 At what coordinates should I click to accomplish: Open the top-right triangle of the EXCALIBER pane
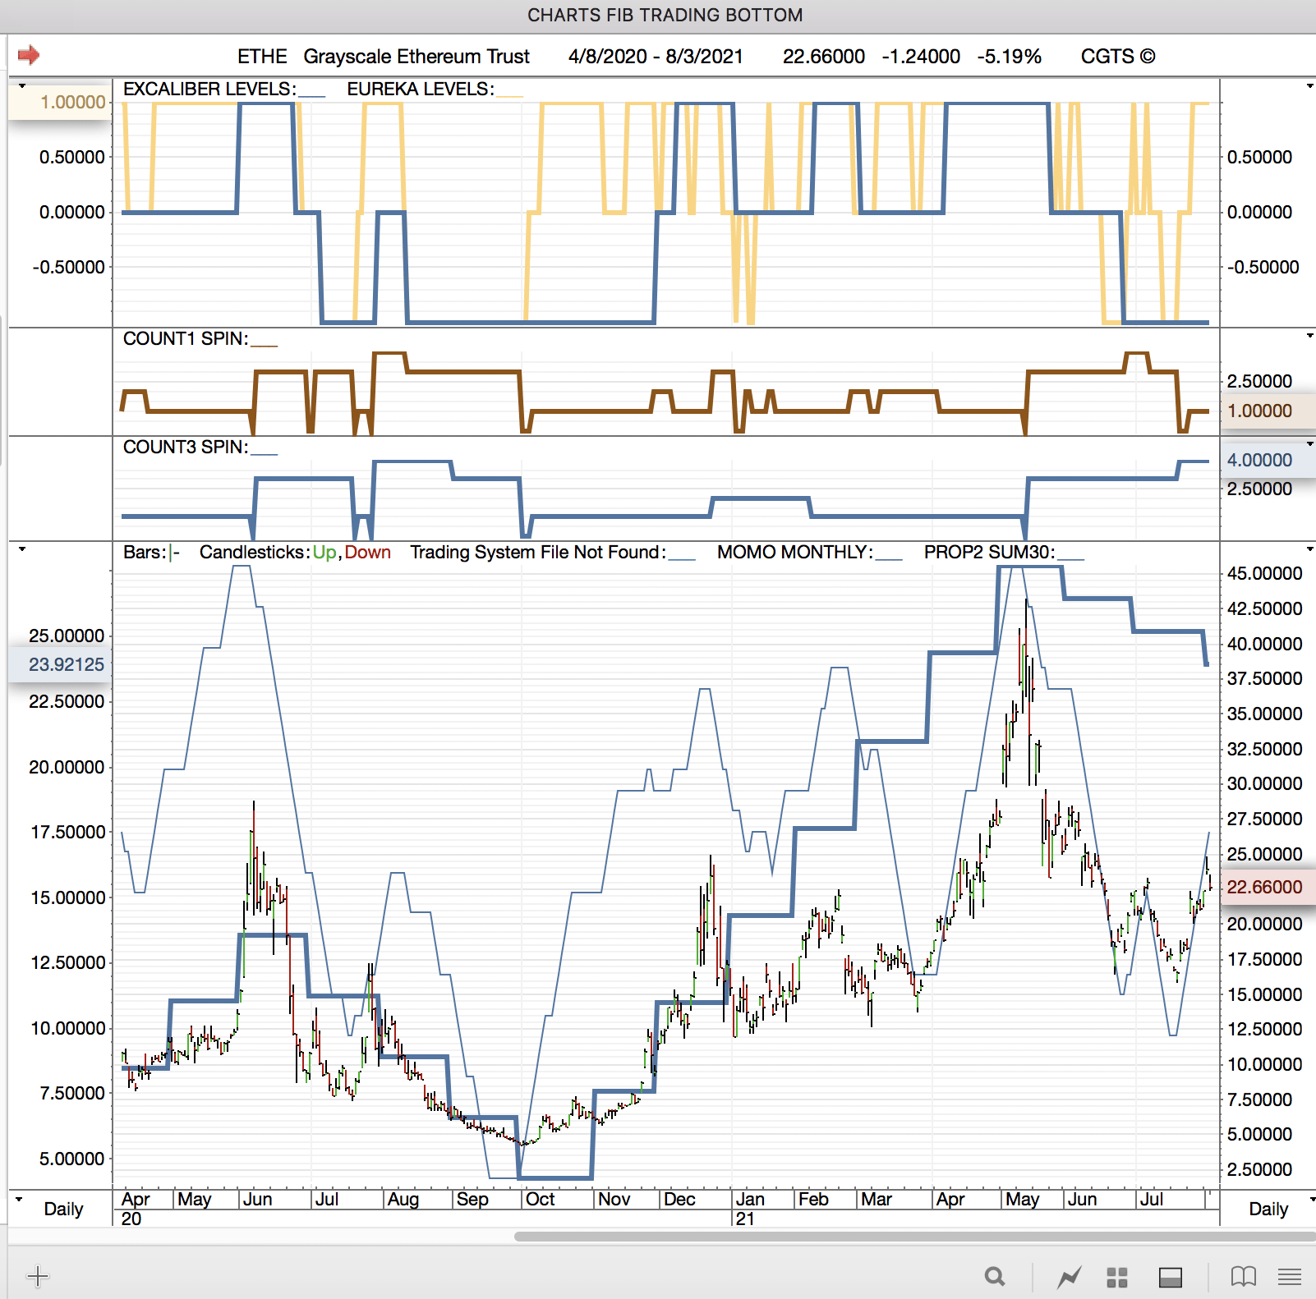pyautogui.click(x=1309, y=86)
